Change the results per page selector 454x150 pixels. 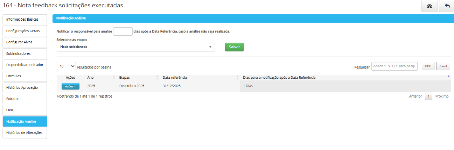[x=66, y=66]
